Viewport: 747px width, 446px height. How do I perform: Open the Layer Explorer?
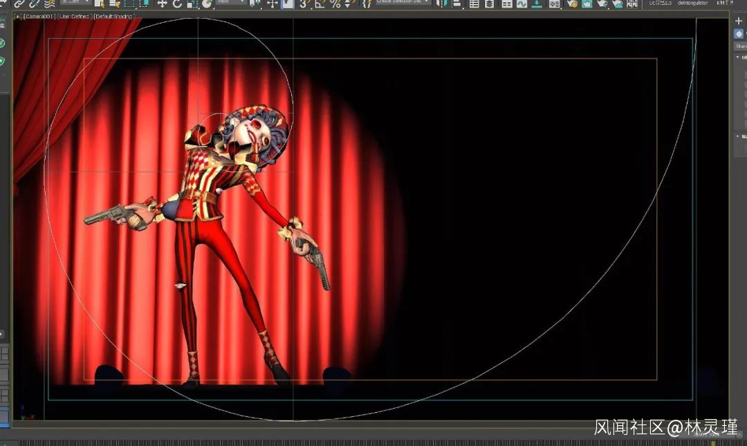click(490, 3)
